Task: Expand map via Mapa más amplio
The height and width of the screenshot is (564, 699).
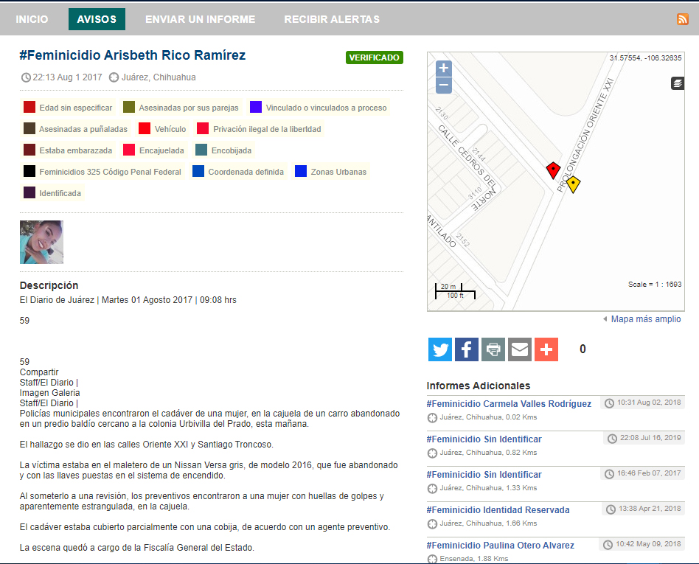Action: (645, 319)
